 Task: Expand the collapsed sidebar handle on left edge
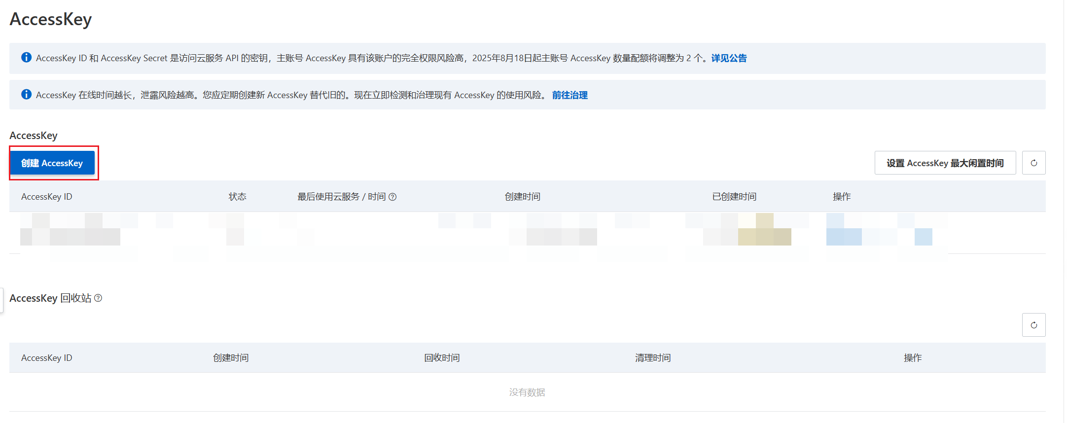1,300
